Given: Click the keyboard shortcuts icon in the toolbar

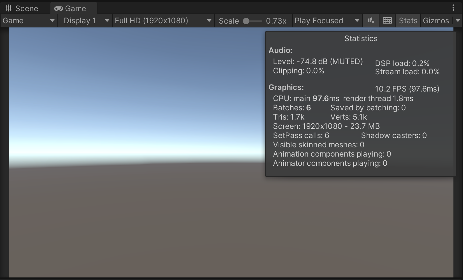Looking at the screenshot, I should (387, 21).
